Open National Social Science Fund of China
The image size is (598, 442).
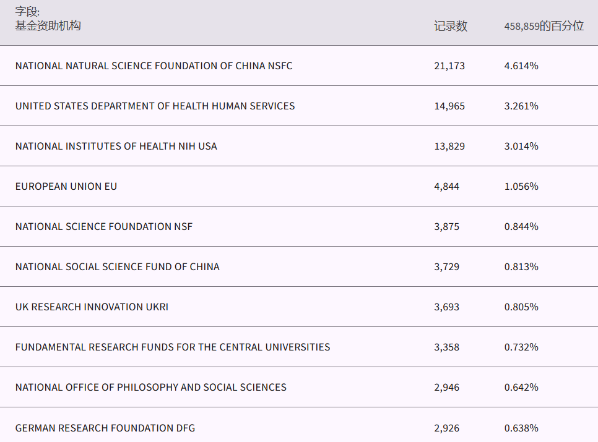click(x=117, y=266)
